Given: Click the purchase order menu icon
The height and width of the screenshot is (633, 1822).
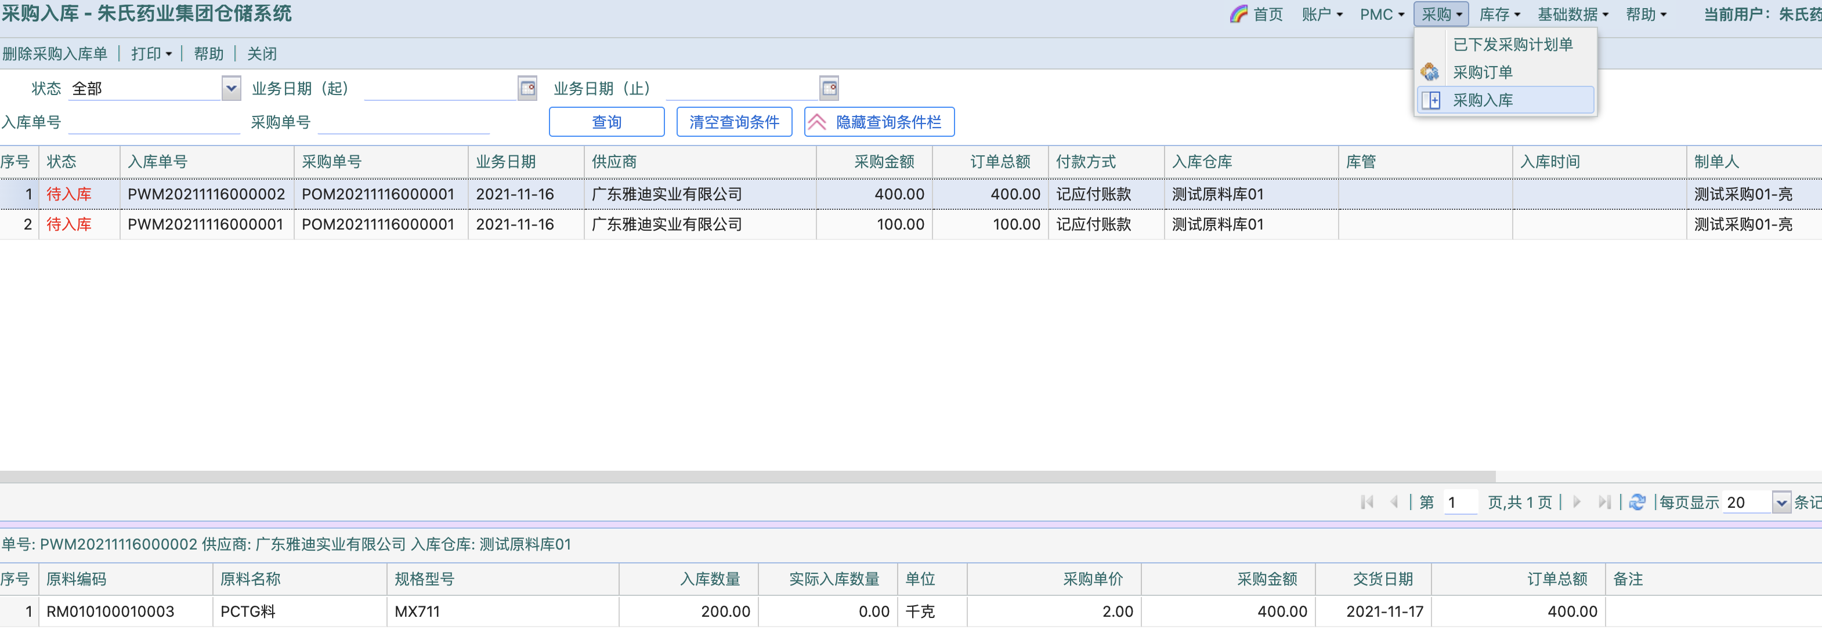Looking at the screenshot, I should 1429,72.
